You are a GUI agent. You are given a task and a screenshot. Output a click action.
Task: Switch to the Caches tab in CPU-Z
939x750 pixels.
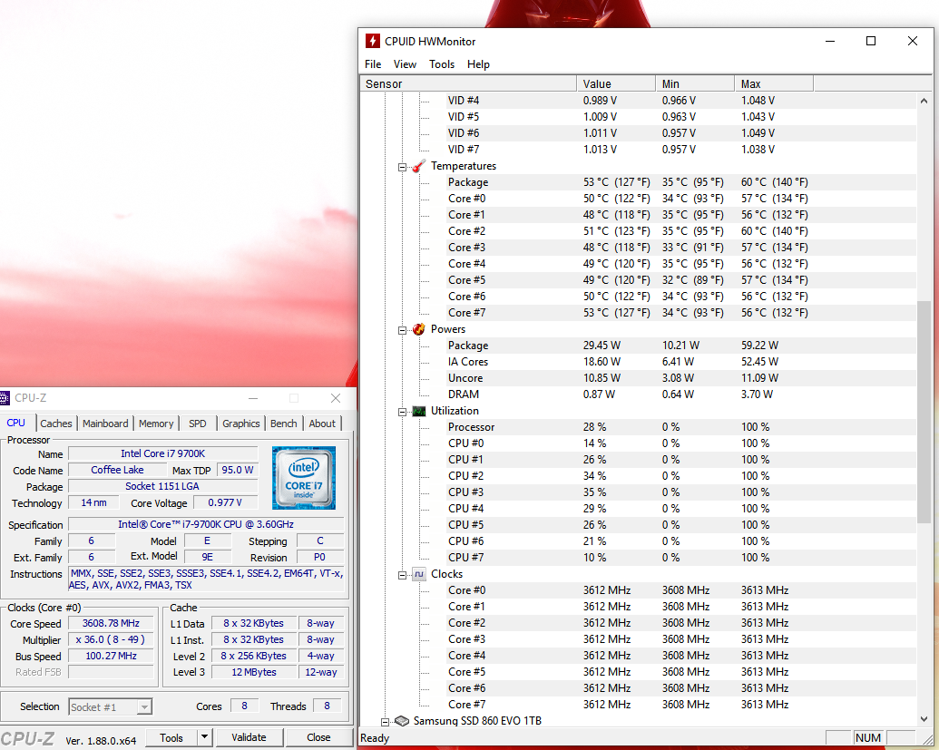(x=56, y=424)
